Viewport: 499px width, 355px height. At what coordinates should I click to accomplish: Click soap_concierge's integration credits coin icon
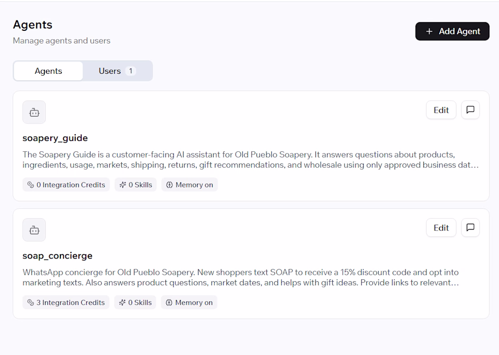30,302
